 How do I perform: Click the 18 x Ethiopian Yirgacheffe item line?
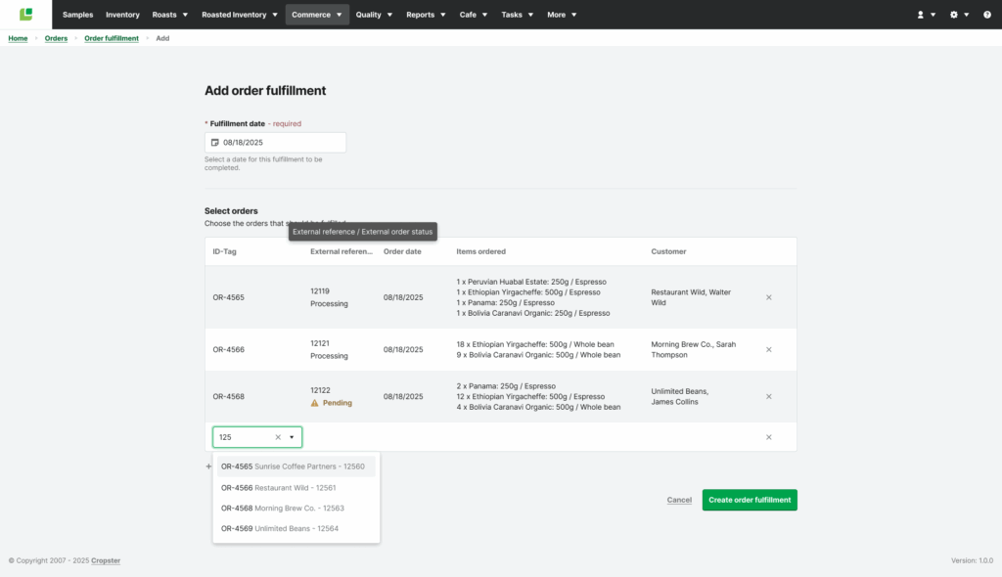(x=535, y=344)
